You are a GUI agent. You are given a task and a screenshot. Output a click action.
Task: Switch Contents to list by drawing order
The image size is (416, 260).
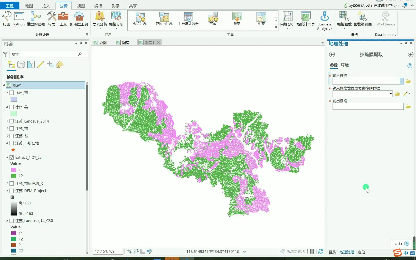(11, 64)
